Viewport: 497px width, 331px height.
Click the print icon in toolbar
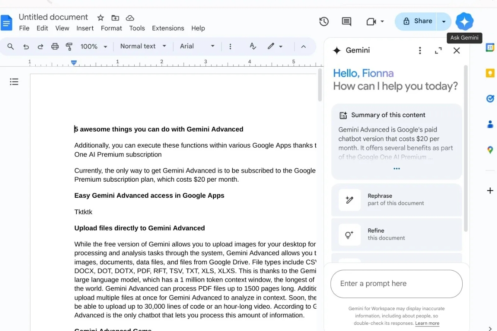(55, 46)
